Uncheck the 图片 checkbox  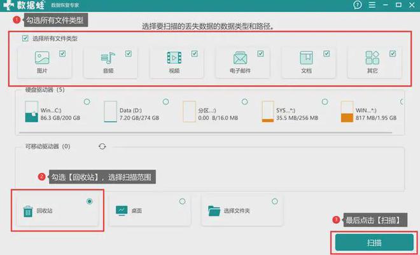pyautogui.click(x=62, y=54)
